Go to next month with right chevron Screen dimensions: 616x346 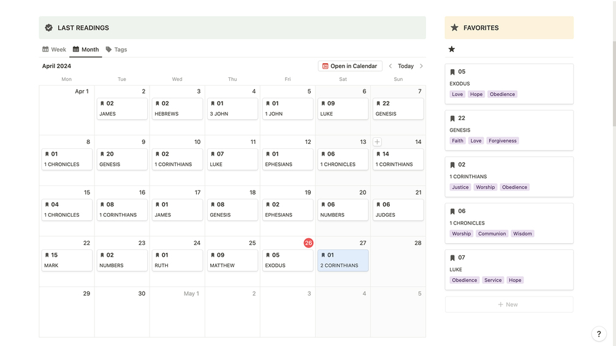point(421,66)
